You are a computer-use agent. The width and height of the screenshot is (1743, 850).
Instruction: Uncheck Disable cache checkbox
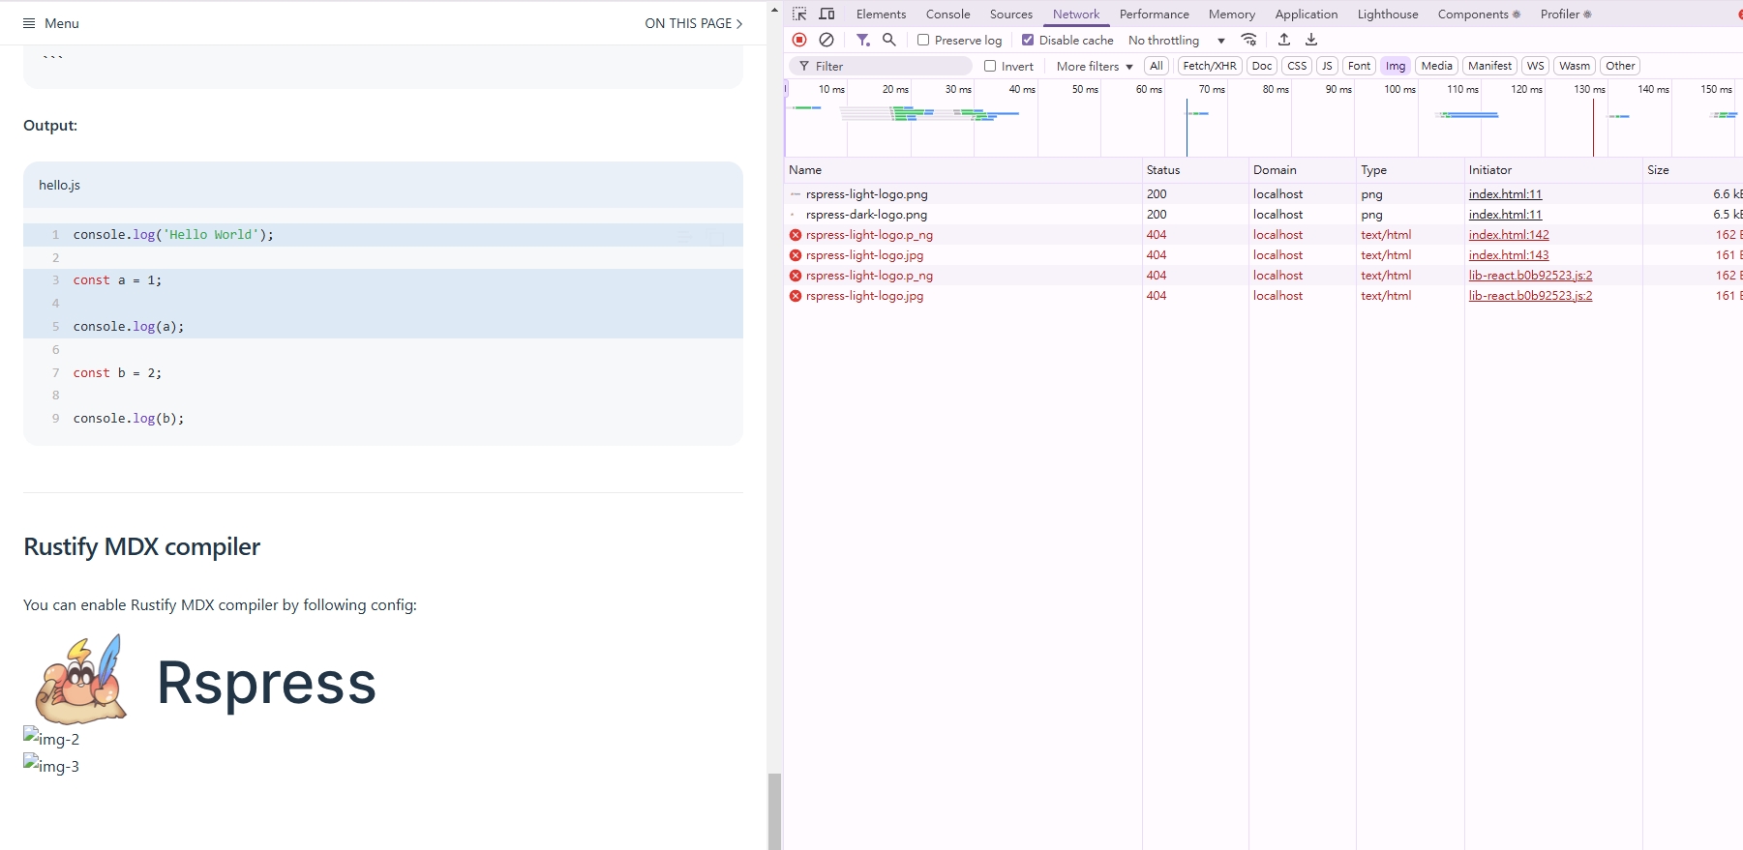coord(1028,40)
